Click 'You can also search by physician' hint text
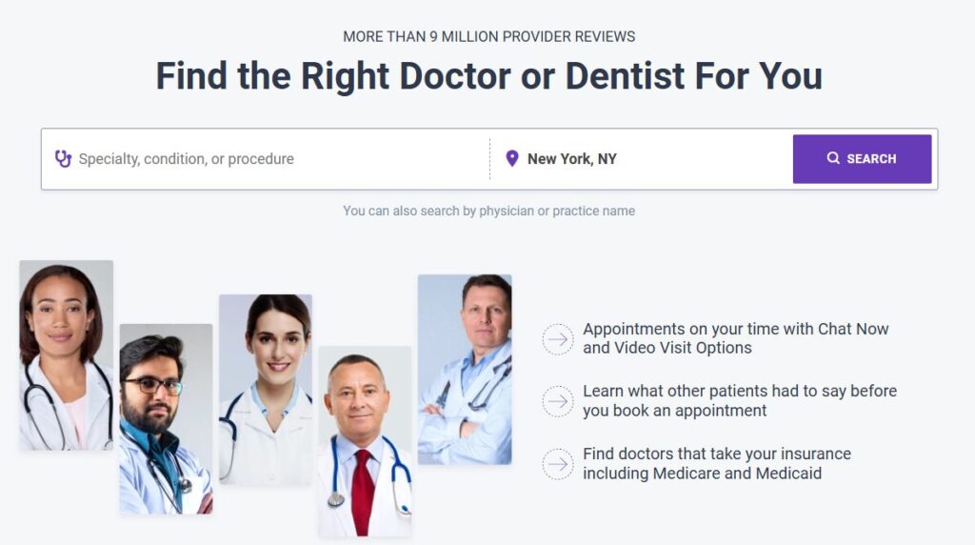 (488, 211)
